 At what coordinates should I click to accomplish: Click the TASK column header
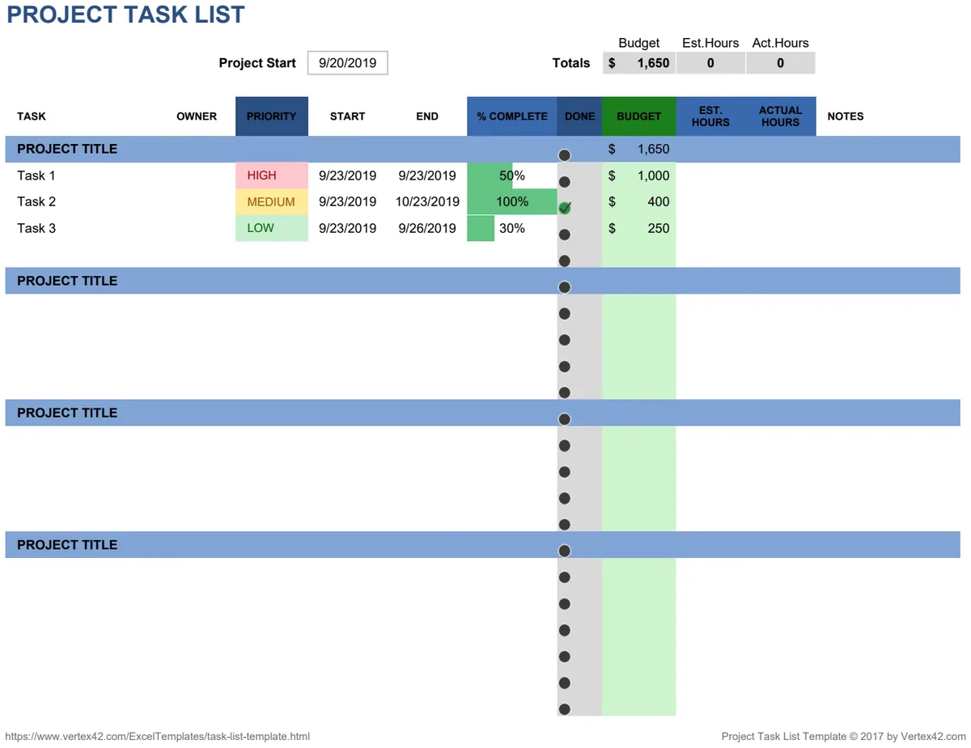[x=32, y=116]
